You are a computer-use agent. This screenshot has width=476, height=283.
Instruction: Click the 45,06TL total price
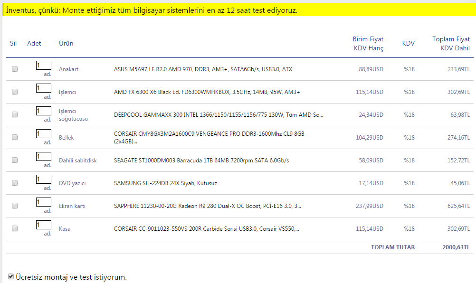(460, 183)
